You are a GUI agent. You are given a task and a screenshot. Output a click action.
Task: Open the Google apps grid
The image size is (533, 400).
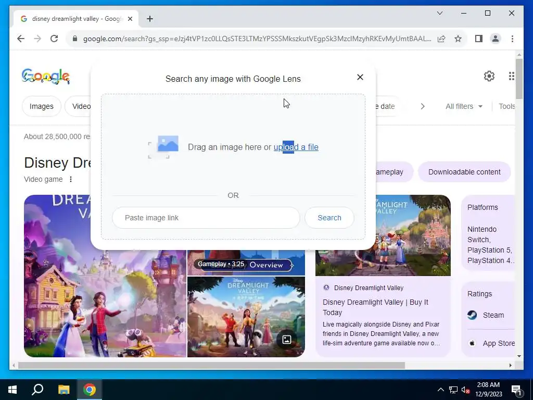tap(511, 76)
